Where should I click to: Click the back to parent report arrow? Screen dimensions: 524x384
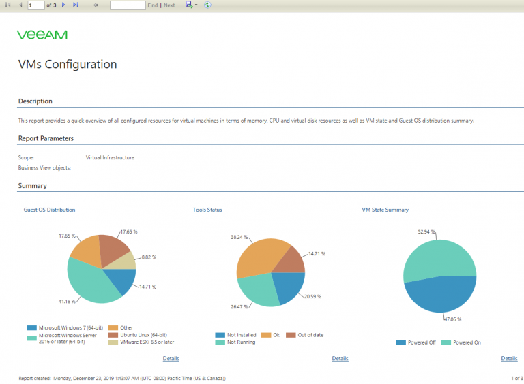coord(96,5)
